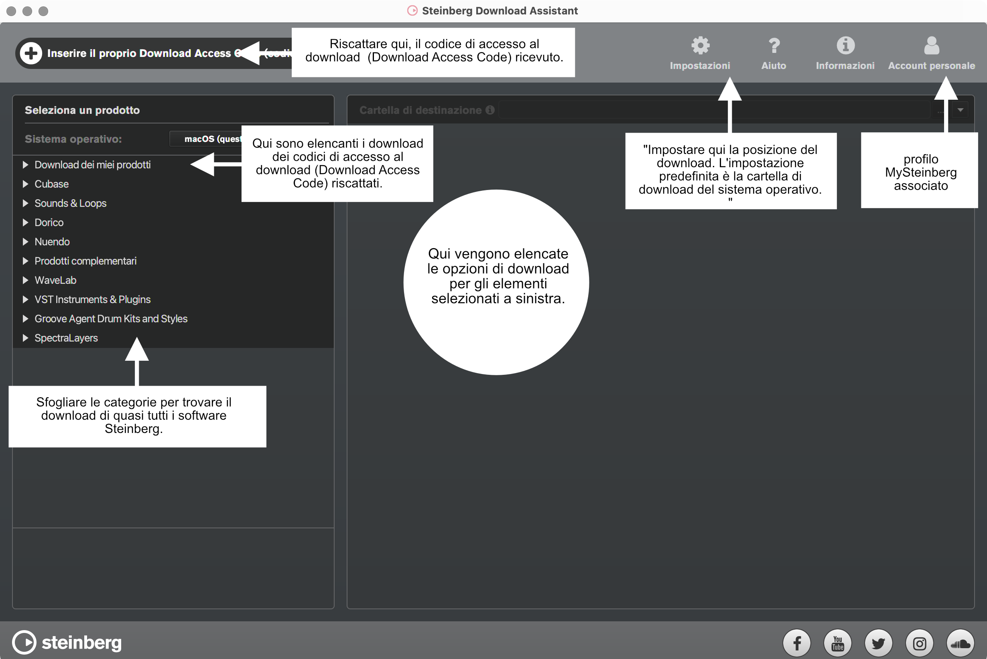
Task: Click window close button in title bar
Action: [11, 11]
